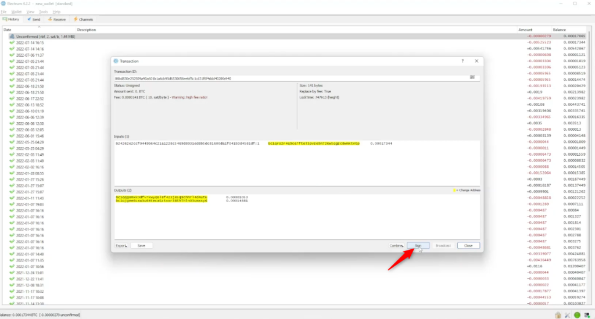Switch to the Send tab
595x319 pixels.
[34, 19]
